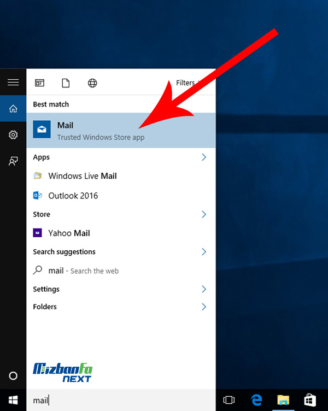
Task: Expand the Folders category chevron
Action: click(204, 307)
